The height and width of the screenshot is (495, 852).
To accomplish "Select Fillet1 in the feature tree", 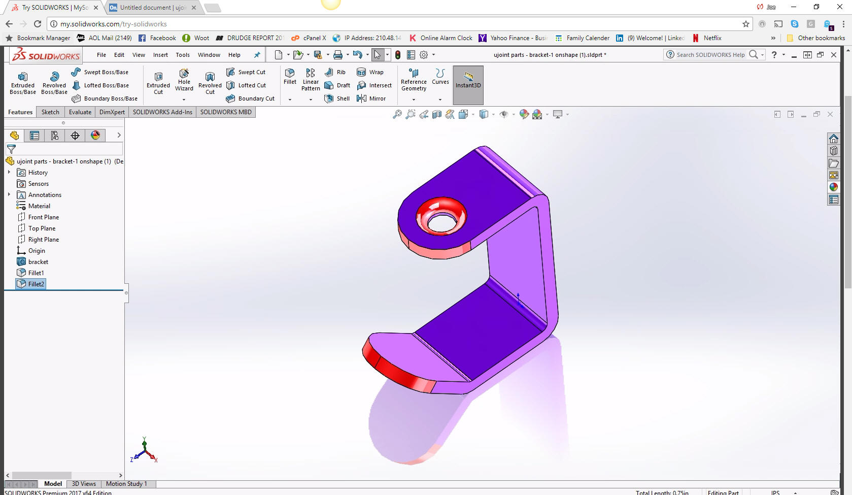I will click(x=36, y=273).
